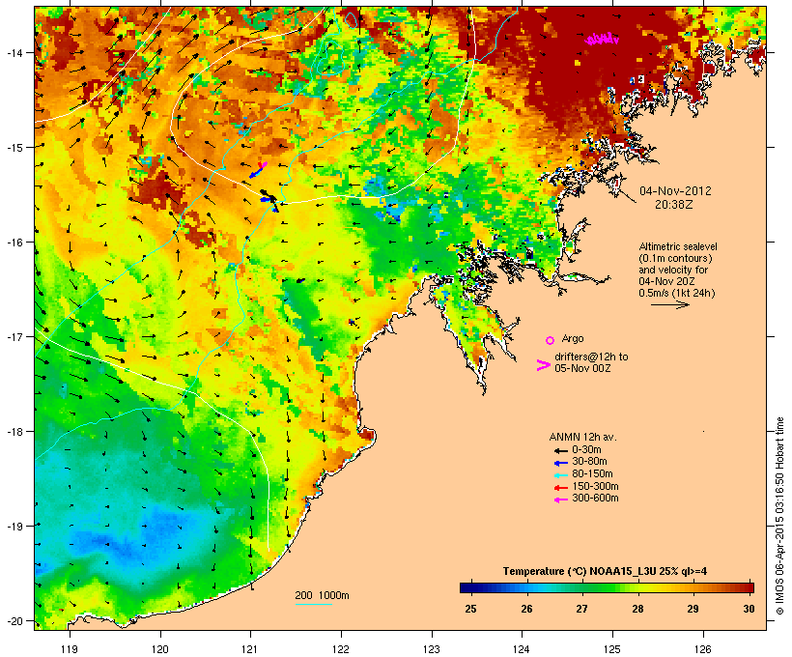The image size is (792, 657).
Task: Click the latitude axis label -17
Action: (x=14, y=336)
